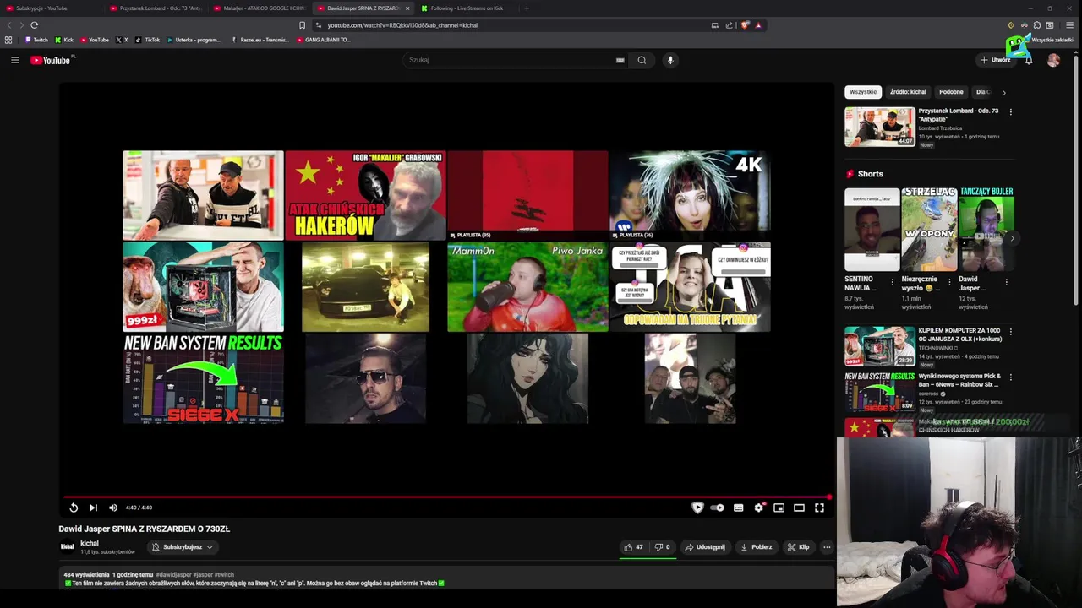Open the Twitch bookmark

[x=36, y=40]
